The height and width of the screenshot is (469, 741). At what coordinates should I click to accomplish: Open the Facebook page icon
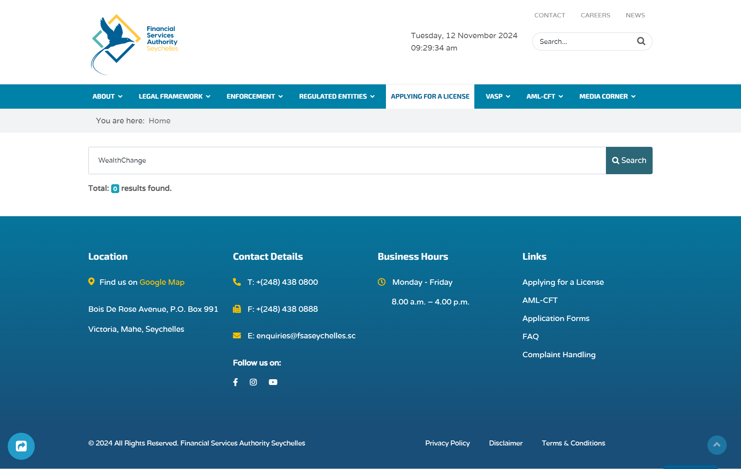(x=235, y=382)
